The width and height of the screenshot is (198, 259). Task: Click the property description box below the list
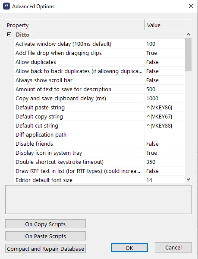point(98,199)
